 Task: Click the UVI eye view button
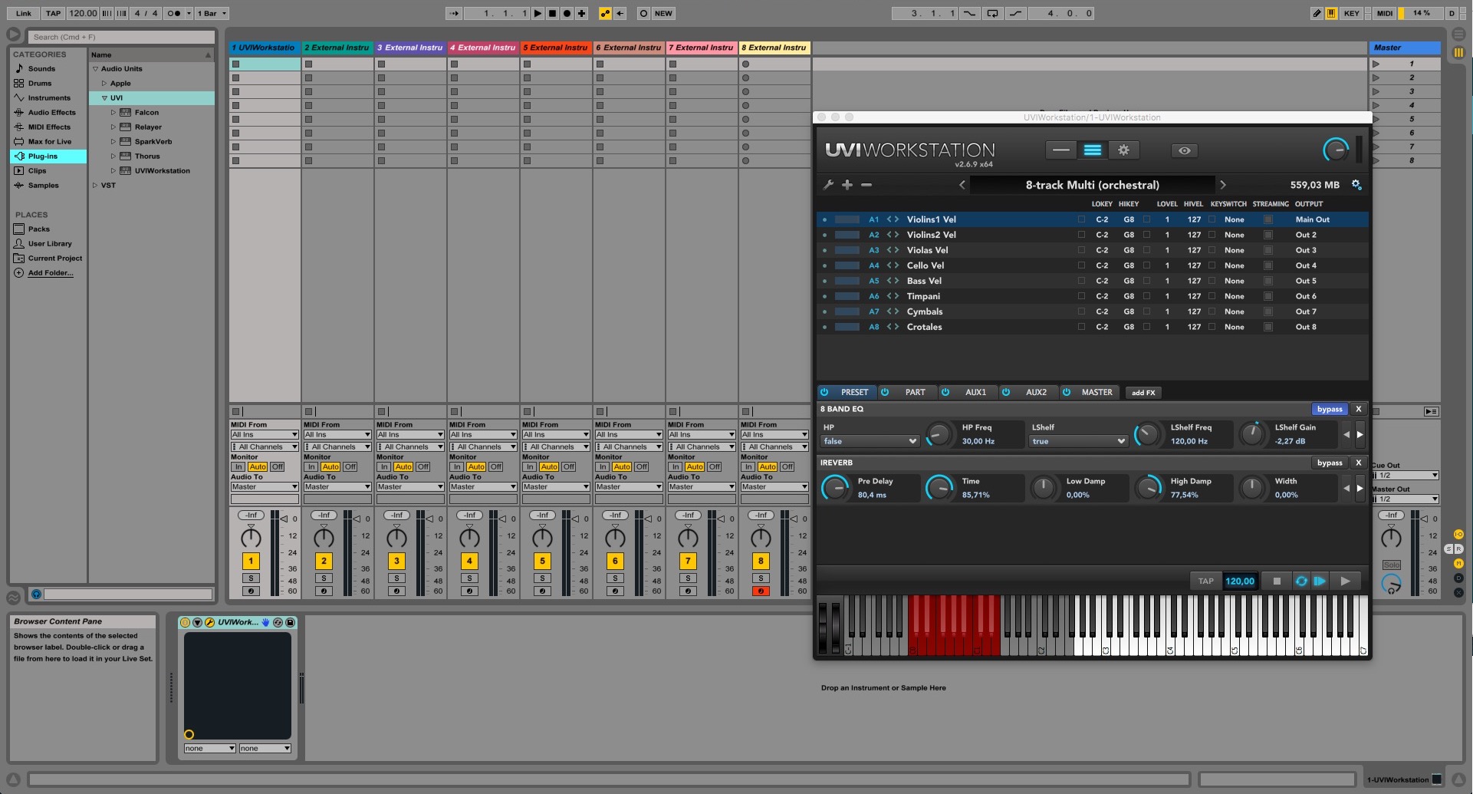pyautogui.click(x=1185, y=150)
